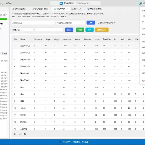Click Weight value 5 in the table

tap(54, 101)
